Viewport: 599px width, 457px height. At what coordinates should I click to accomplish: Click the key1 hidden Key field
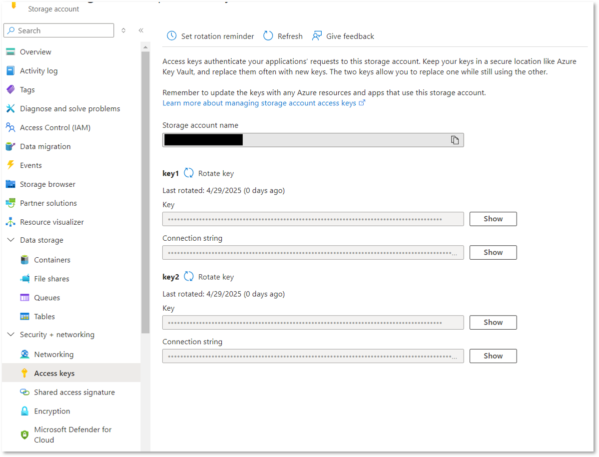tap(313, 219)
